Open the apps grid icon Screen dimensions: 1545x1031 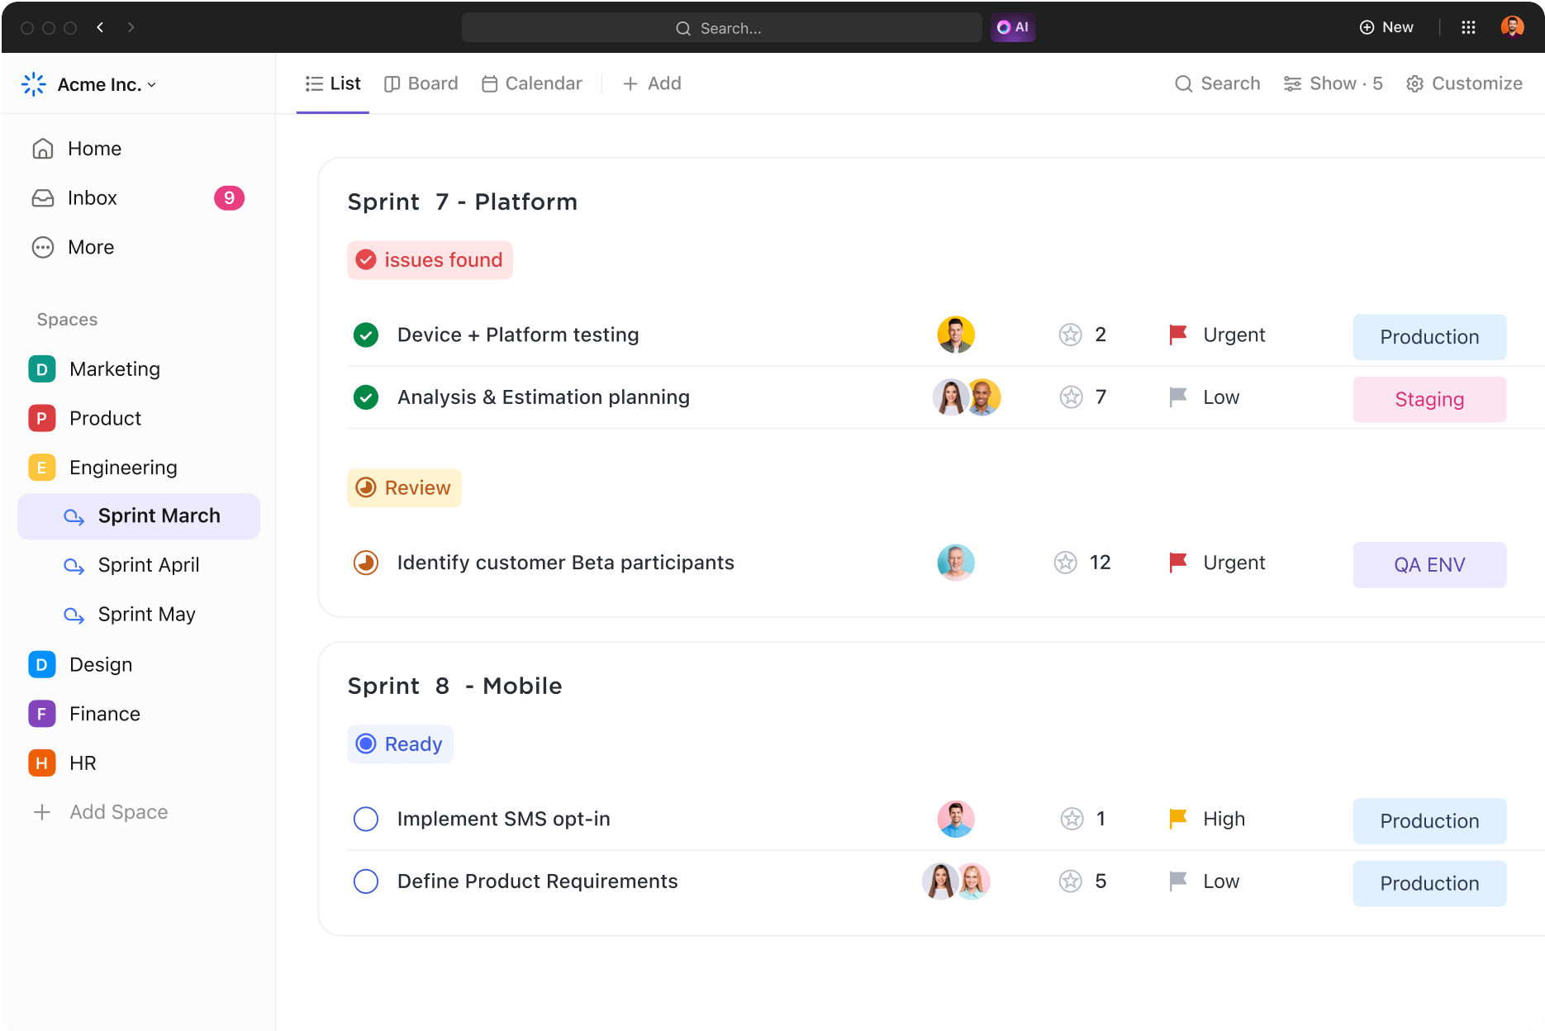point(1468,27)
